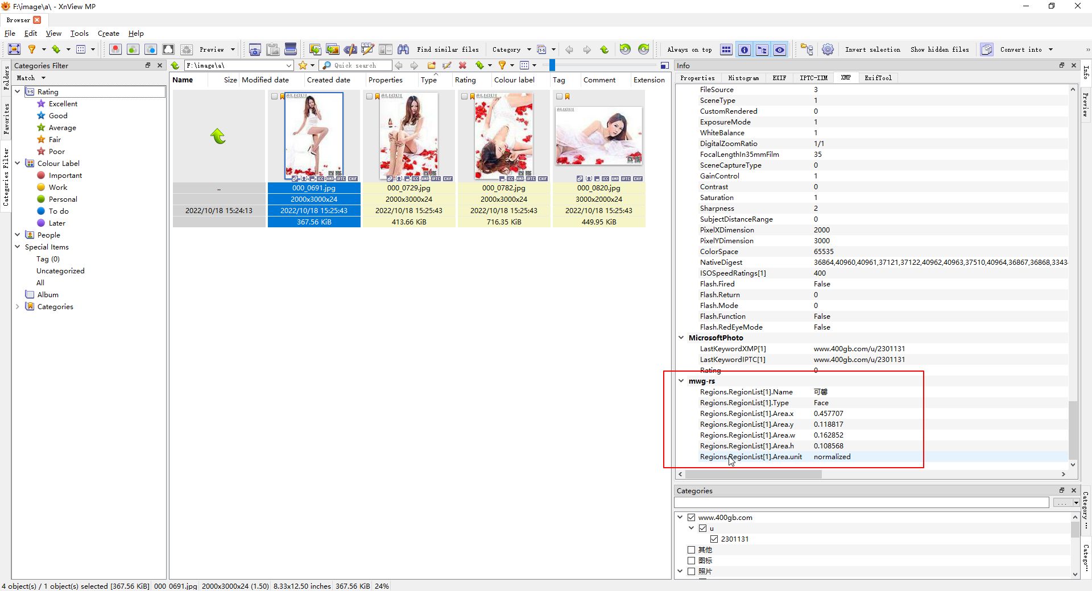Toggle the preview eye icon in toolbar
The image size is (1092, 591).
click(x=780, y=50)
